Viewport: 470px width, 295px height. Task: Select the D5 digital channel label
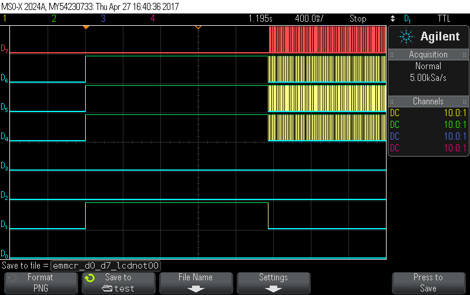pos(4,107)
